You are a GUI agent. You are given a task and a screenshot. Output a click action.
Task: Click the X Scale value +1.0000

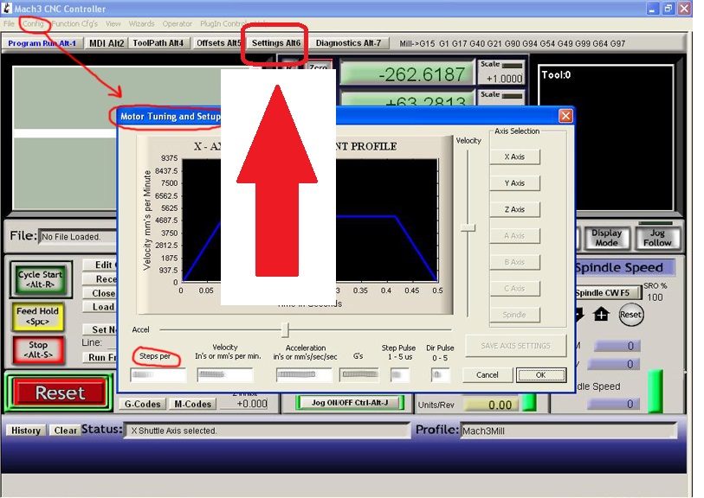(502, 79)
